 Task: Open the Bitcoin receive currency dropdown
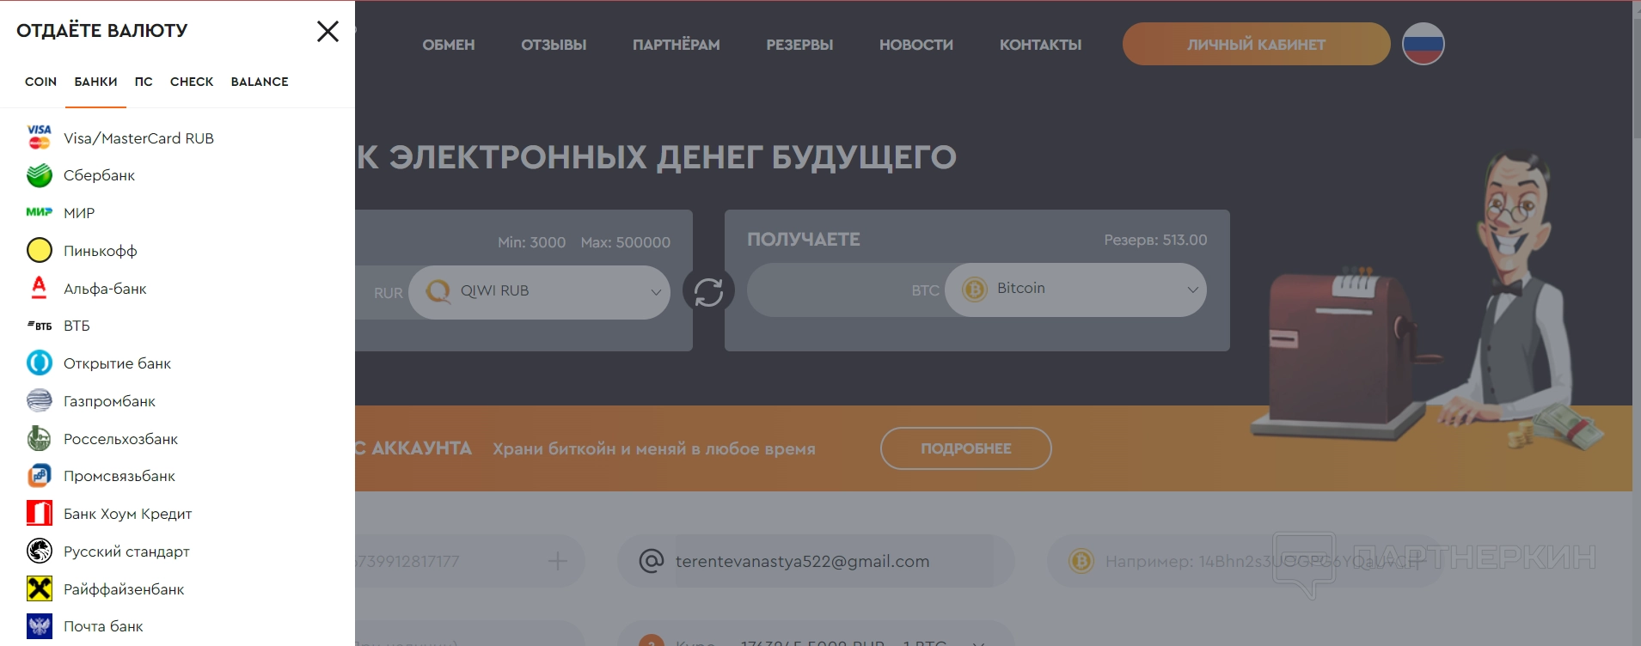[1075, 289]
